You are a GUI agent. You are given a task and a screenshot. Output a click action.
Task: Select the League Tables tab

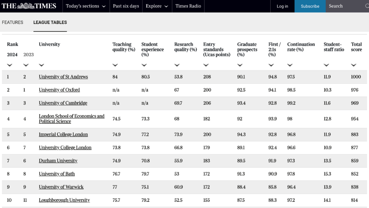[50, 23]
